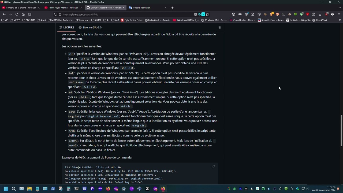Open the history clock icon in toolbar

233,14
